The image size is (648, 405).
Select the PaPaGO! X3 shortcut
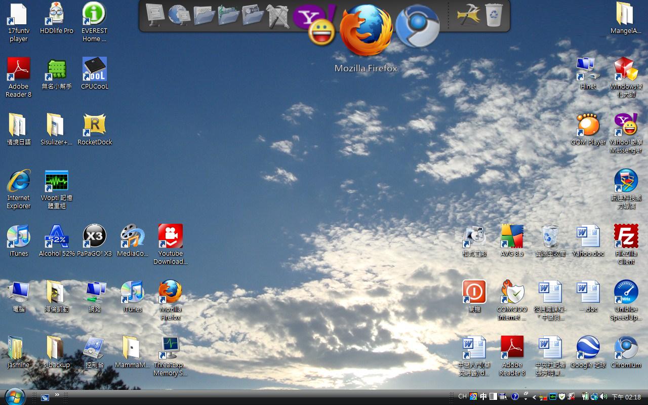pos(95,241)
